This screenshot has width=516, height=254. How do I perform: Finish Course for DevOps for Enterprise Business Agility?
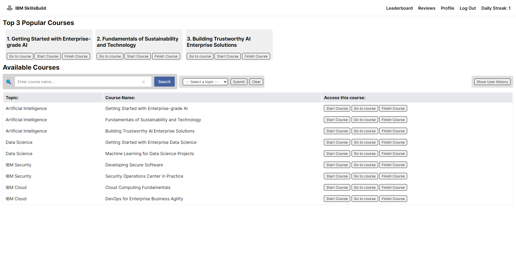coord(393,199)
